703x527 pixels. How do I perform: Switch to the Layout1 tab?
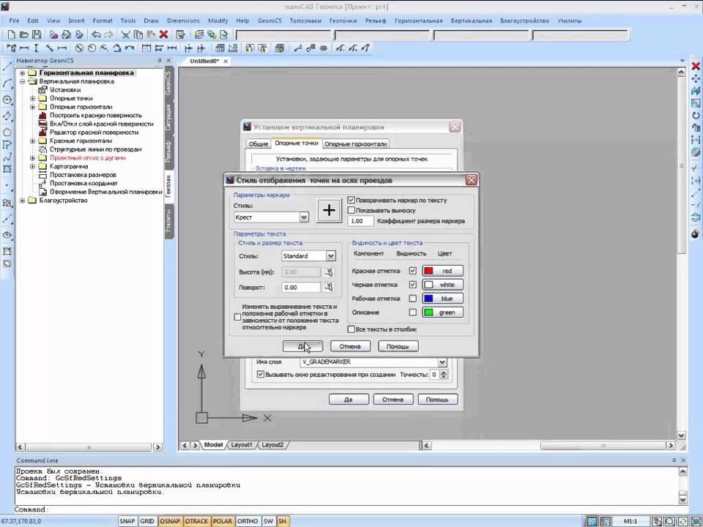pyautogui.click(x=241, y=445)
